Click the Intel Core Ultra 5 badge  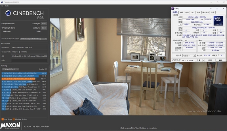coord(218,21)
